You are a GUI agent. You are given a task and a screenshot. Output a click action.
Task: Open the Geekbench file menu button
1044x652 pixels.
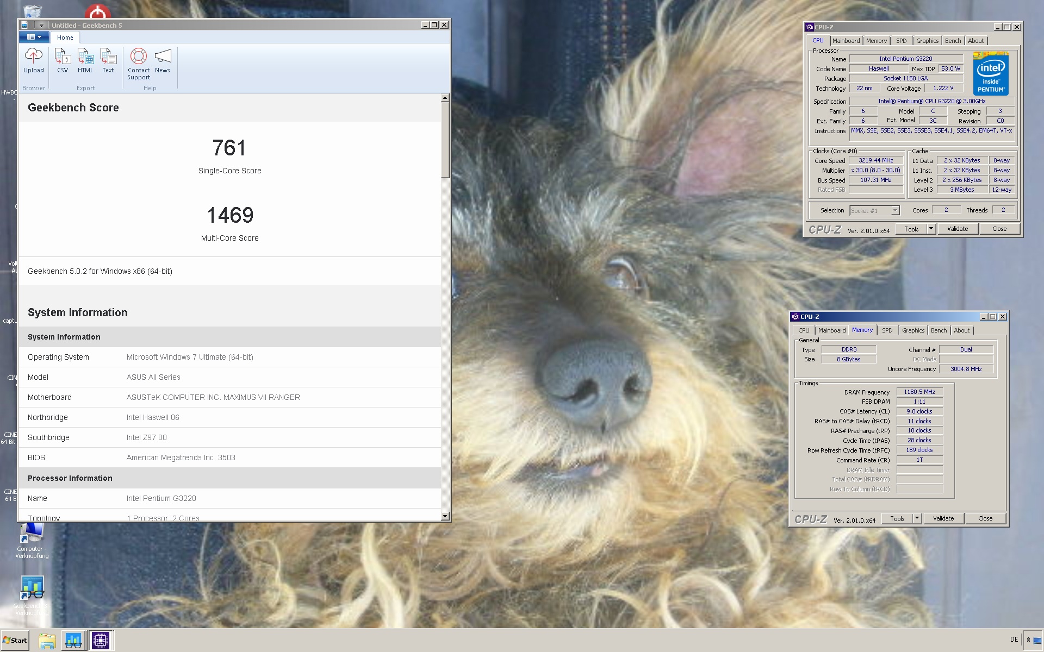click(x=34, y=37)
